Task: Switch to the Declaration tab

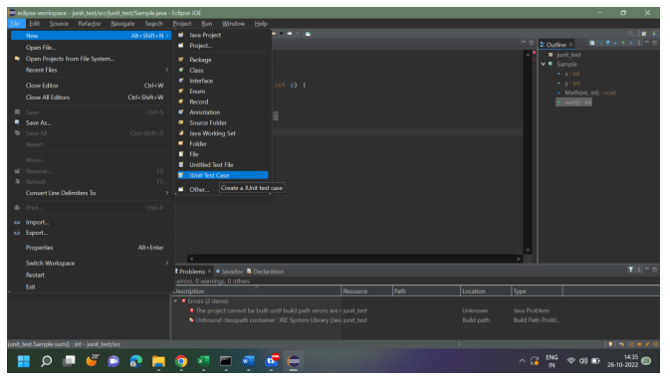Action: 266,272
